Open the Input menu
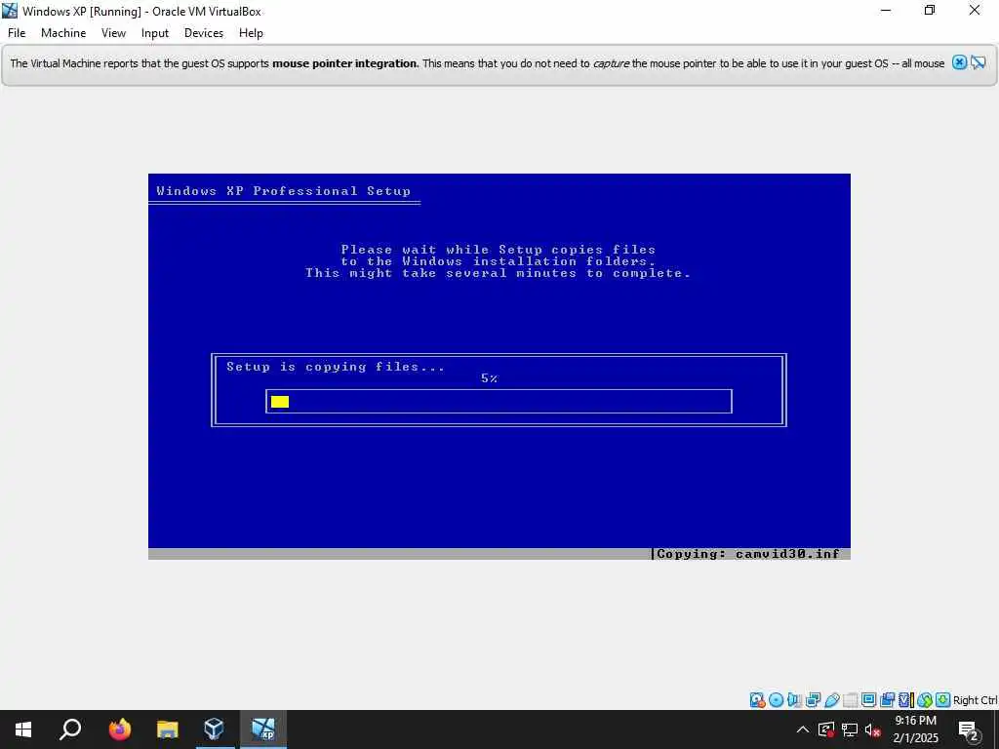The image size is (999, 749). (x=155, y=33)
